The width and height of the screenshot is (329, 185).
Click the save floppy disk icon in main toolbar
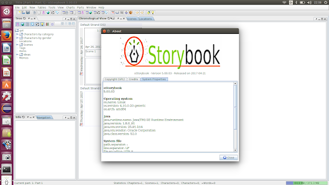click(x=28, y=12)
